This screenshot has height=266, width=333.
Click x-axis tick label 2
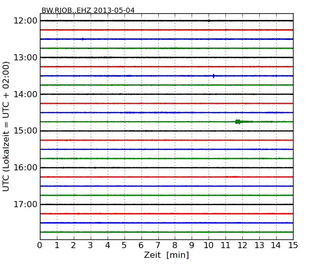click(73, 245)
